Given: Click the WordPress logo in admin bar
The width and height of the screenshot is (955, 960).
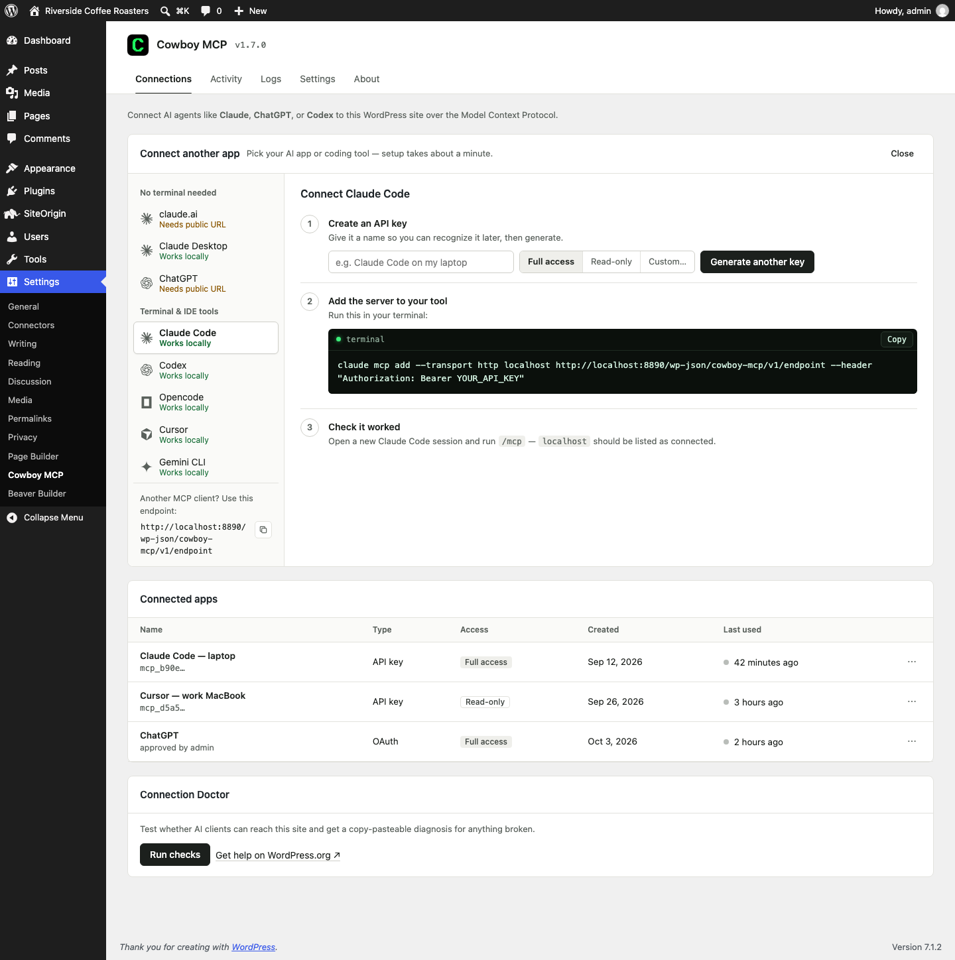Looking at the screenshot, I should 11,11.
